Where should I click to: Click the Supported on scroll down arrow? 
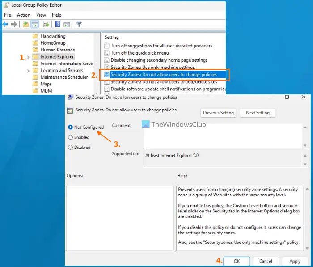click(x=305, y=164)
